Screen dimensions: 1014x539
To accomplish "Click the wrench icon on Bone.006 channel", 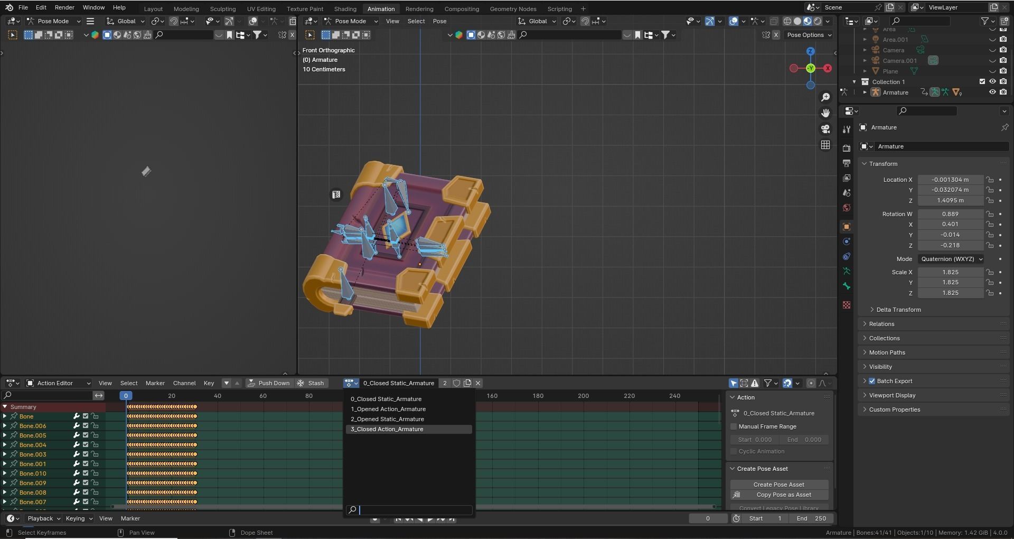I will click(x=77, y=426).
